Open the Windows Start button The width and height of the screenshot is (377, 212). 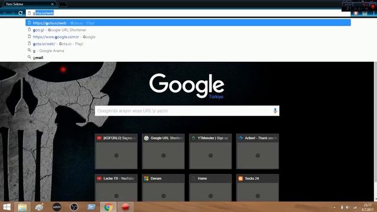click(x=6, y=207)
